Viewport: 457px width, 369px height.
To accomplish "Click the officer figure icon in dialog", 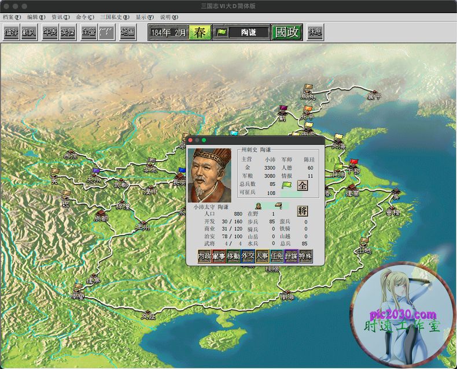I will coord(258,206).
